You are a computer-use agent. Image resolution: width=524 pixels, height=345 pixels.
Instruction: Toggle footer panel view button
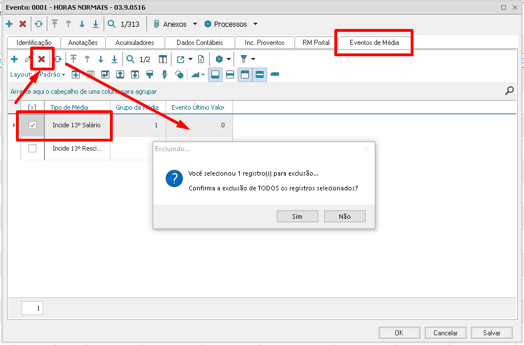pyautogui.click(x=215, y=74)
